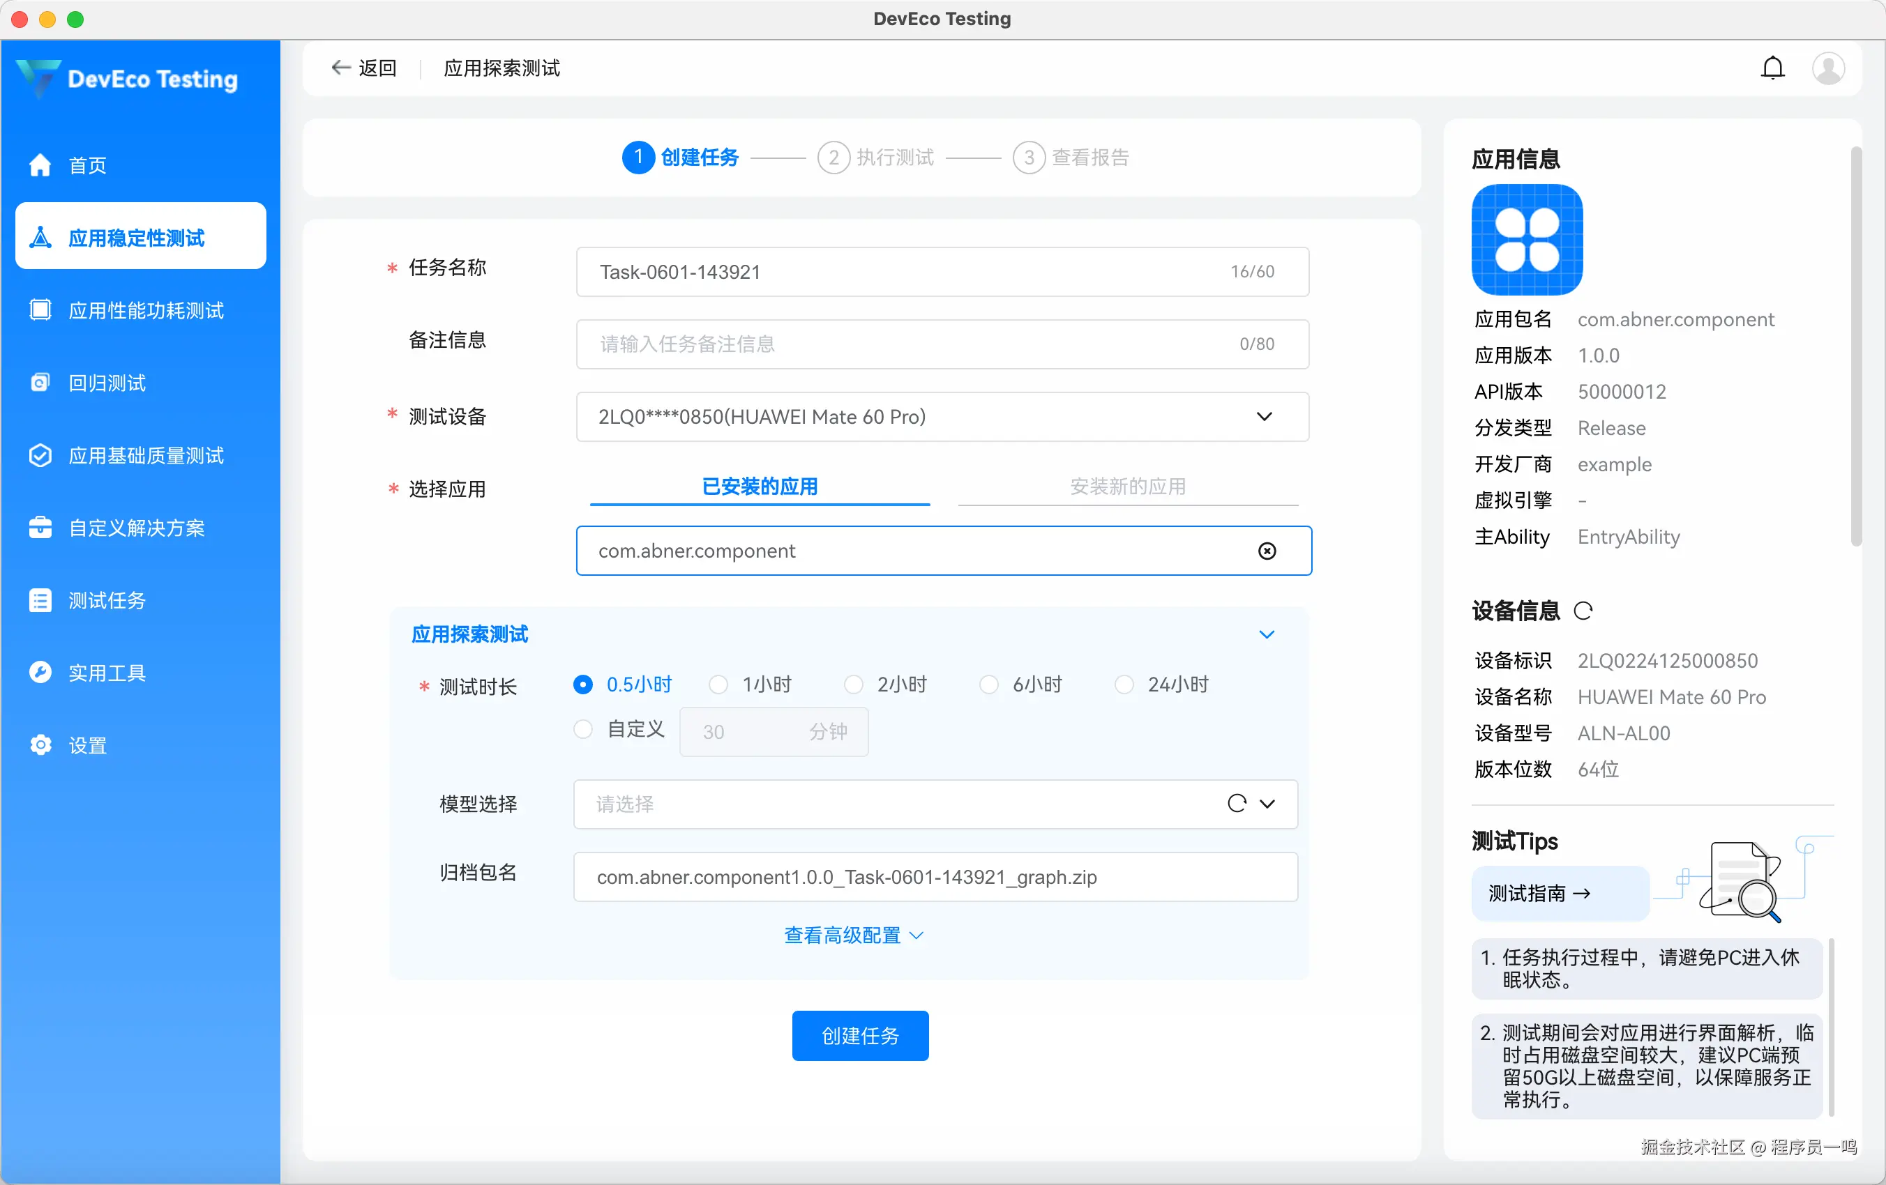This screenshot has height=1185, width=1886.
Task: Expand 查看高级配置 advanced settings
Action: coord(854,935)
